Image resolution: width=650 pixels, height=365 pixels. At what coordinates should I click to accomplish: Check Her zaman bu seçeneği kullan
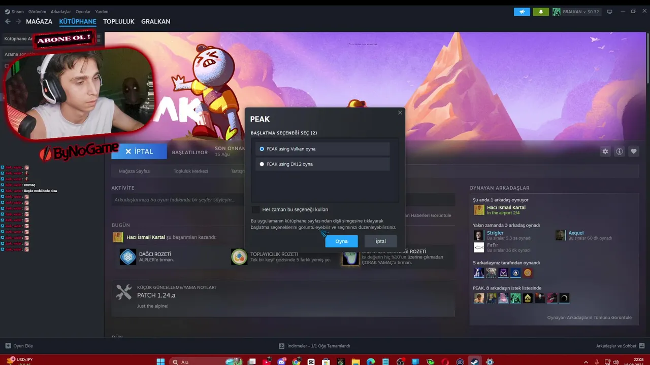tap(256, 209)
